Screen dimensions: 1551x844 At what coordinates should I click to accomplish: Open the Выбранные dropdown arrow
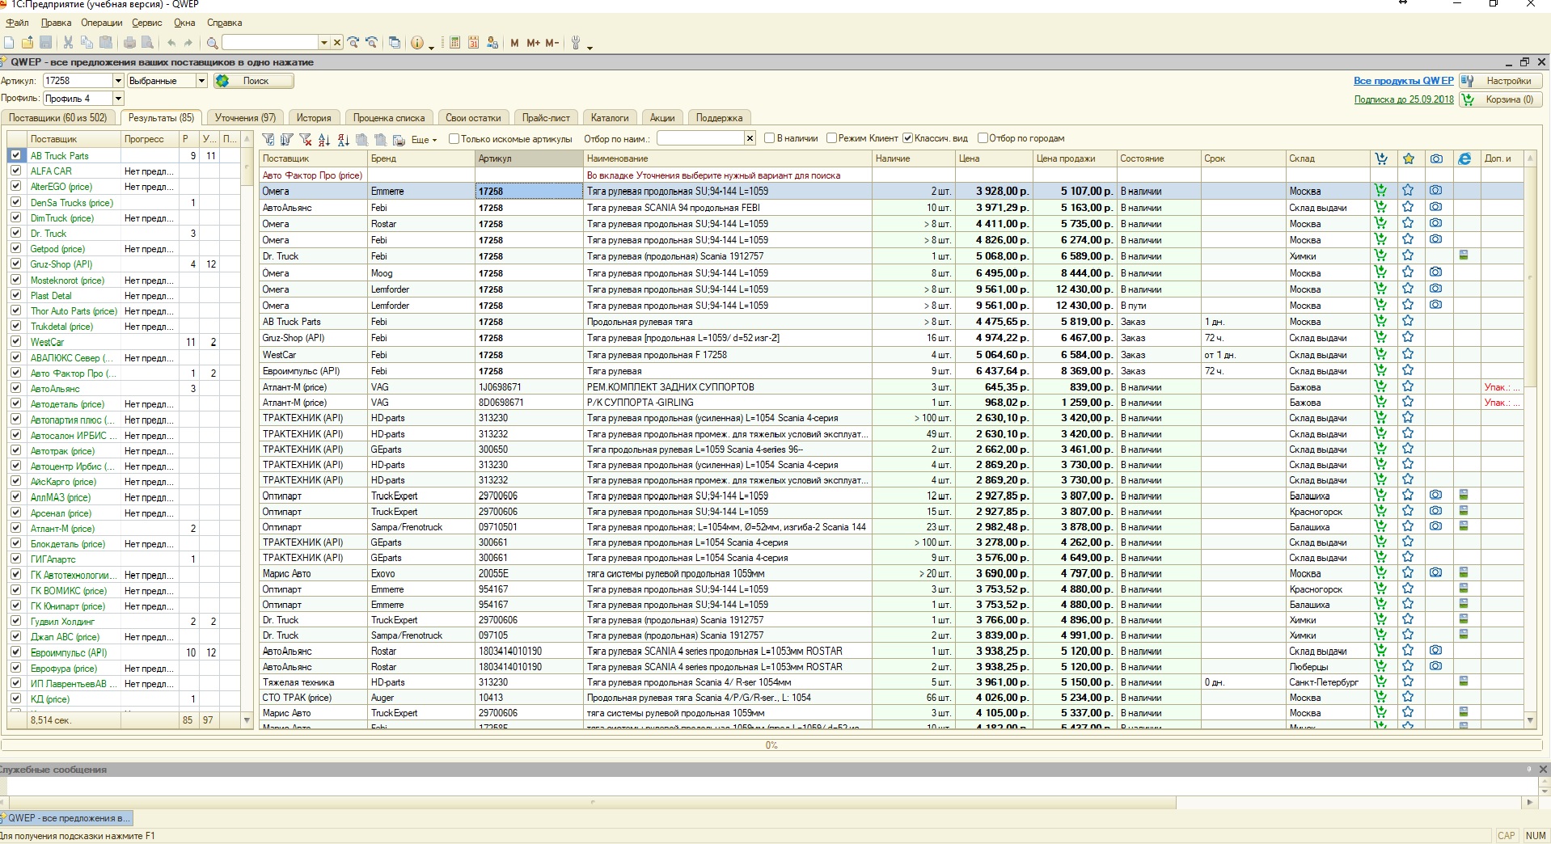201,81
